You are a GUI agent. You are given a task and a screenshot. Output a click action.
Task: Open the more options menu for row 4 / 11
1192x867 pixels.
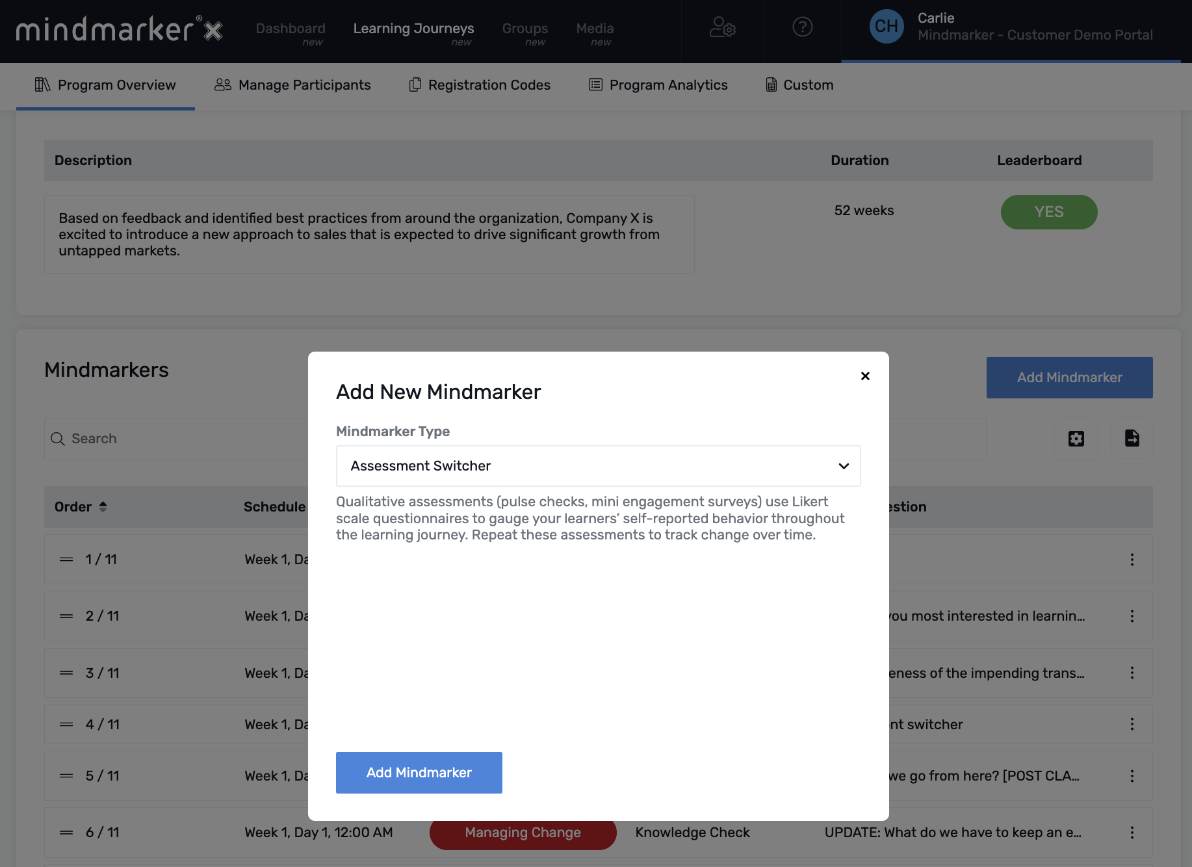[1132, 724]
